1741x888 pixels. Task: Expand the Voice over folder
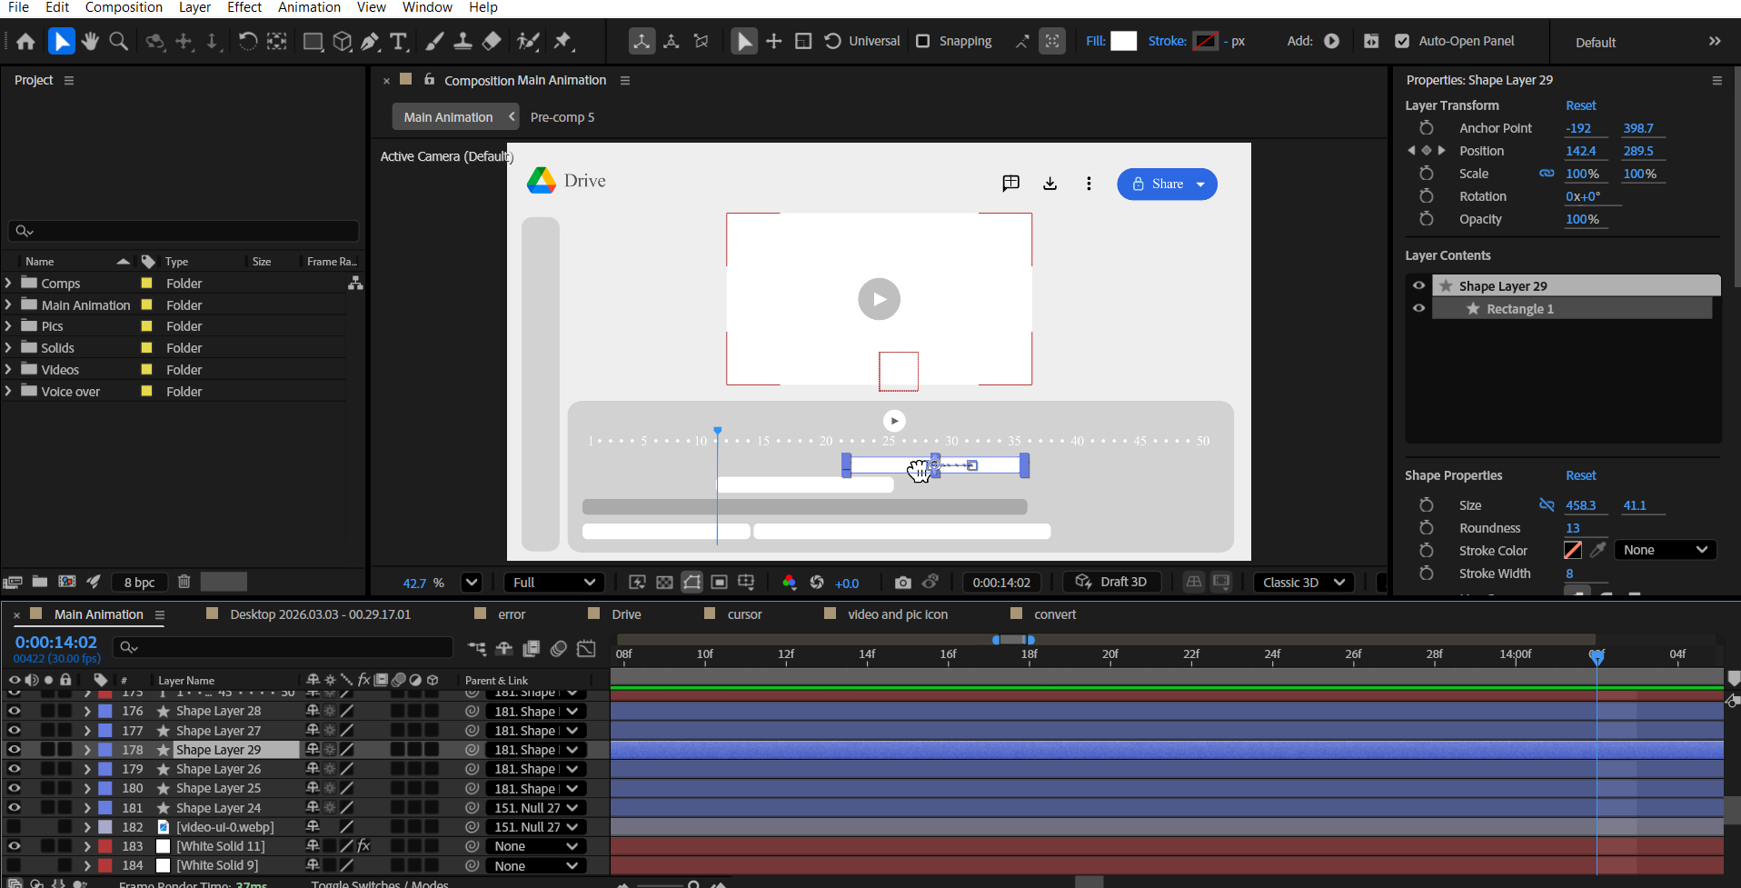[x=8, y=391]
